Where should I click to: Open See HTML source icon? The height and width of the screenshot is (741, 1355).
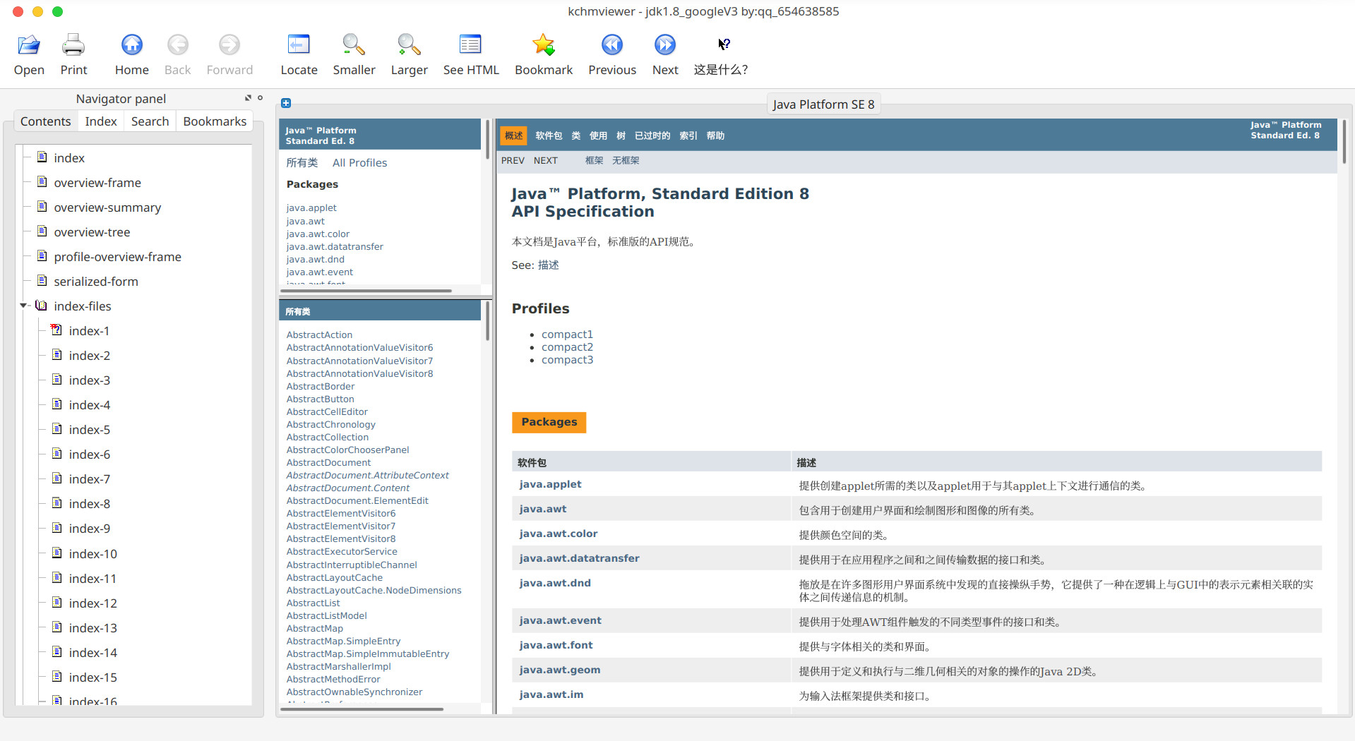click(470, 45)
